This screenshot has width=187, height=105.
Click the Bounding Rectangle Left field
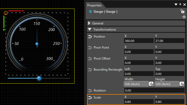139,74
